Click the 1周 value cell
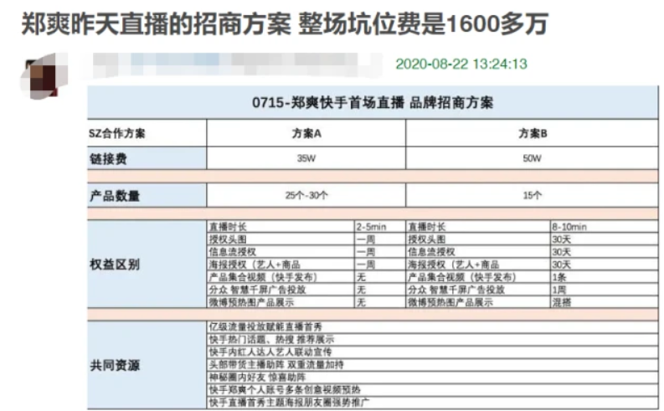The width and height of the screenshot is (664, 411). [x=605, y=290]
